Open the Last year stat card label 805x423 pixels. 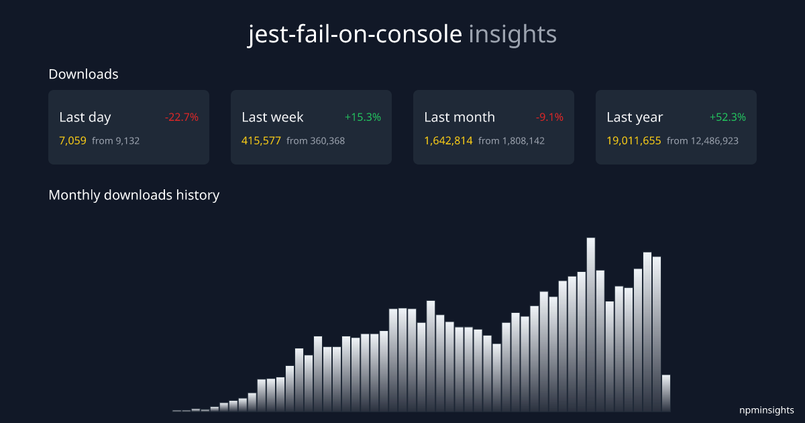coord(635,117)
